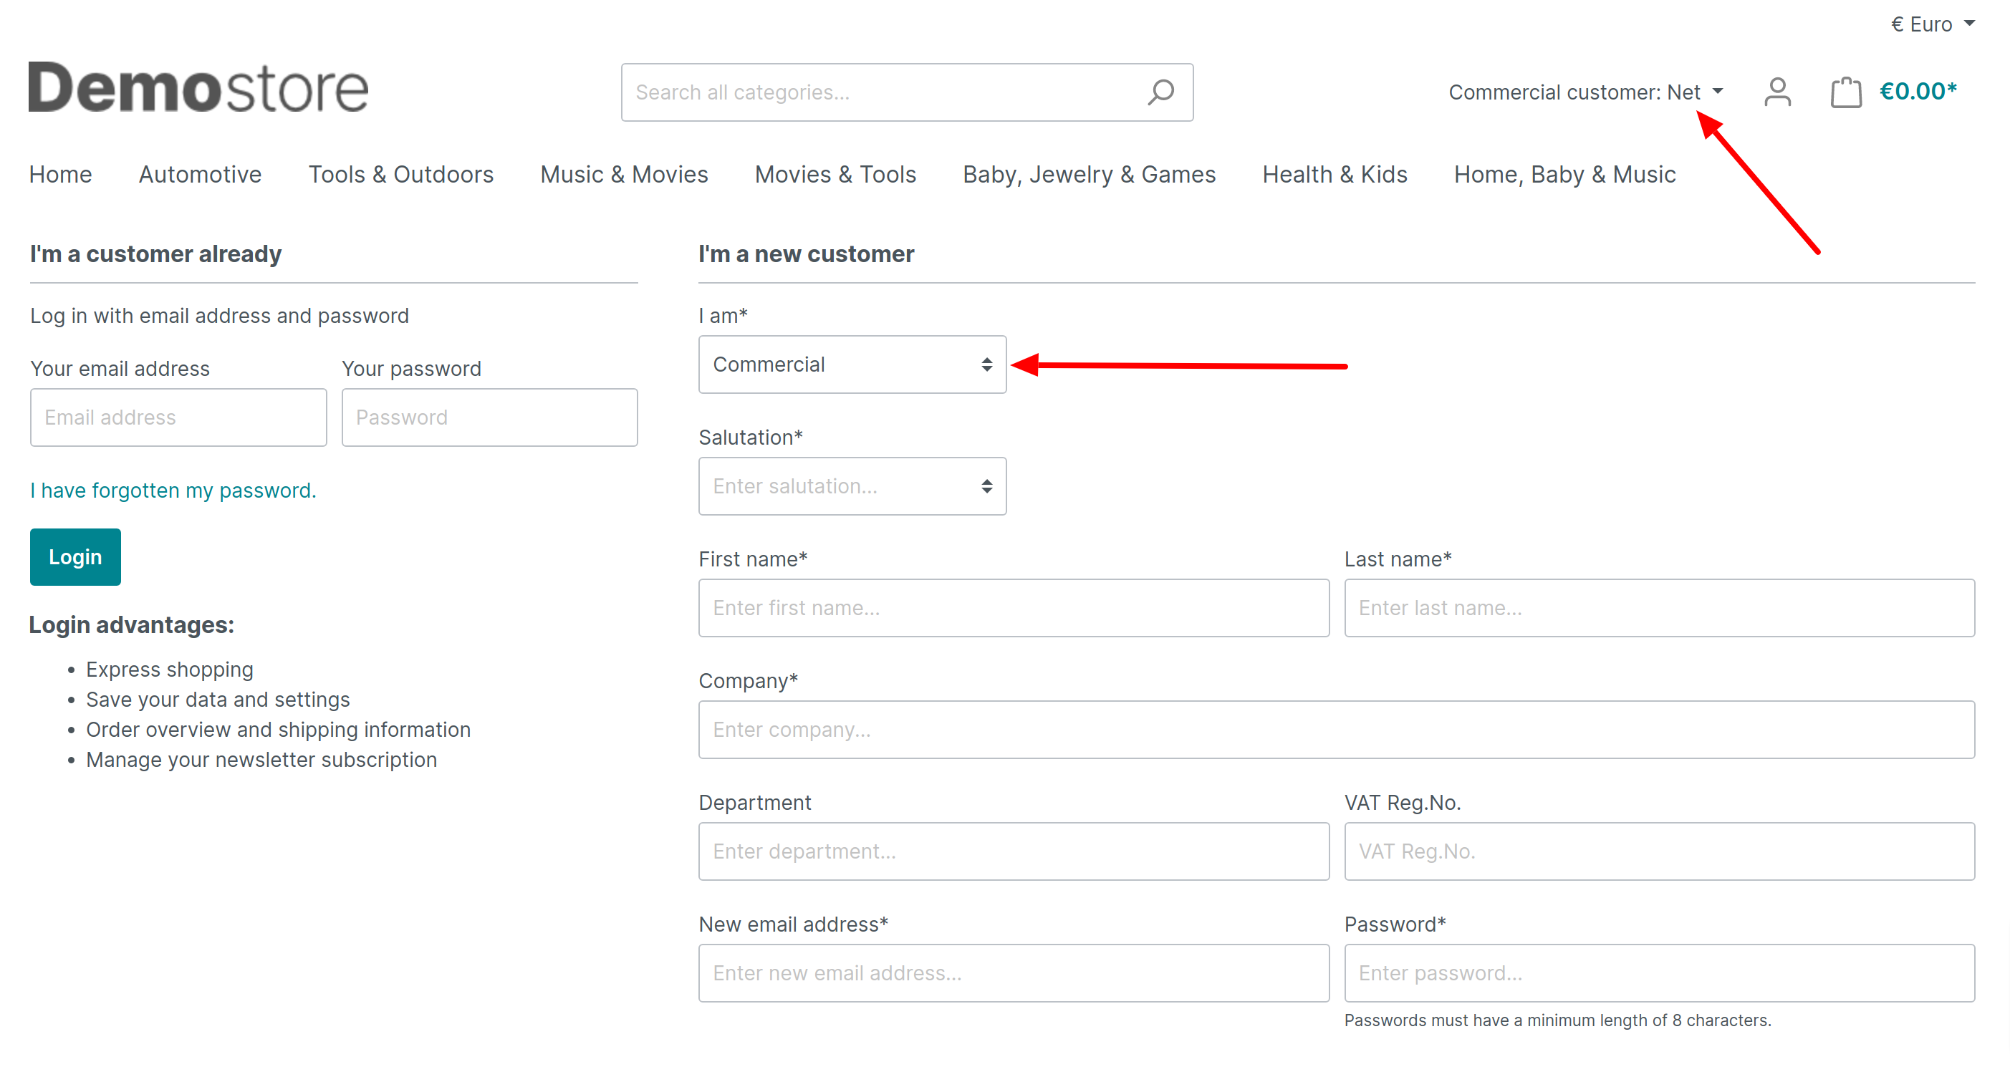Click 'Express shopping' list item
The image size is (2010, 1077).
tap(169, 669)
